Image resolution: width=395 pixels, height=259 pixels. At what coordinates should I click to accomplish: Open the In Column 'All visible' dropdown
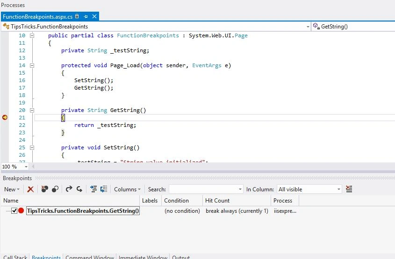pyautogui.click(x=339, y=189)
